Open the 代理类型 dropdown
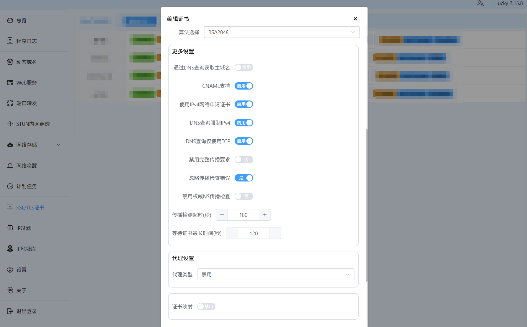This screenshot has width=527, height=327. [x=276, y=274]
